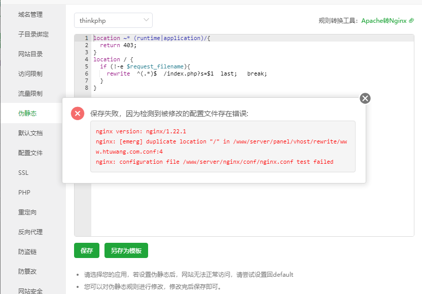Open the 防篡改 menu item
Image resolution: width=422 pixels, height=294 pixels.
point(27,271)
